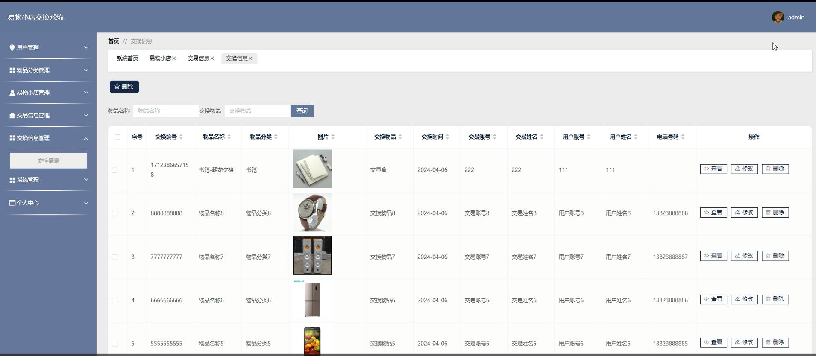Edit row 5 (5555555555) with 修改

[744, 342]
